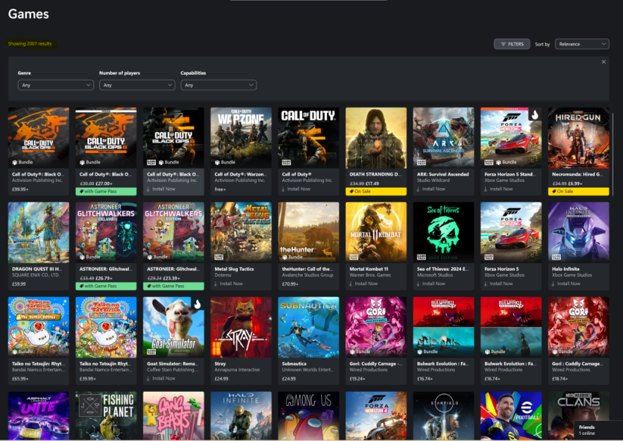Open the Subnautica game tile
Screen dimensions: 623x441
[308, 327]
